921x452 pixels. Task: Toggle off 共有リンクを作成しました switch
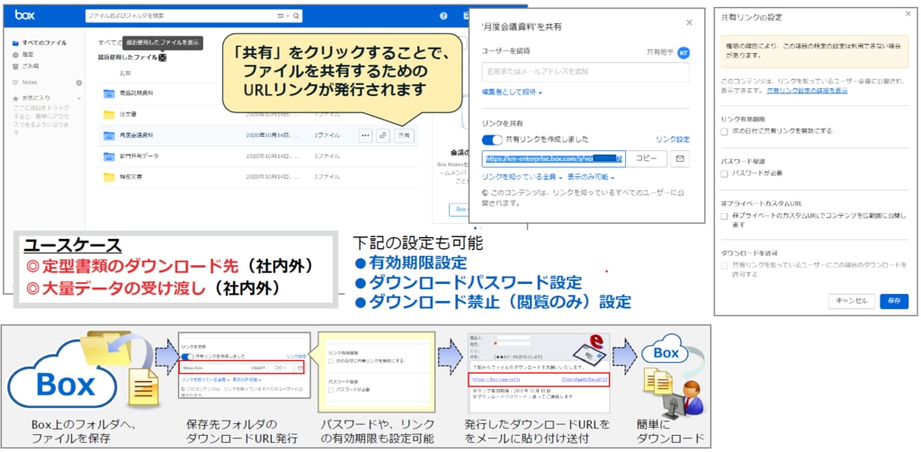[492, 139]
